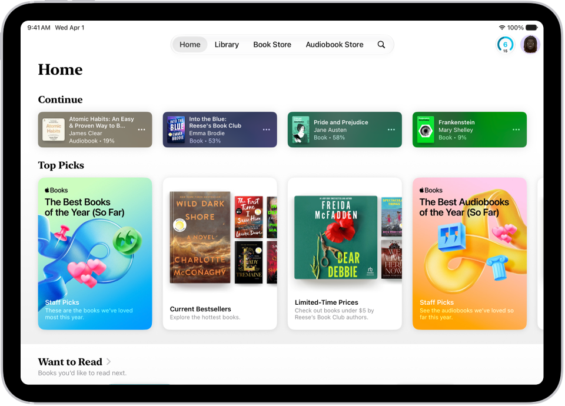
Task: Open the Want to Read section heading
Action: [x=70, y=362]
